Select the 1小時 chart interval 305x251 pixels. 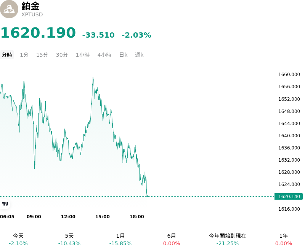tap(83, 55)
